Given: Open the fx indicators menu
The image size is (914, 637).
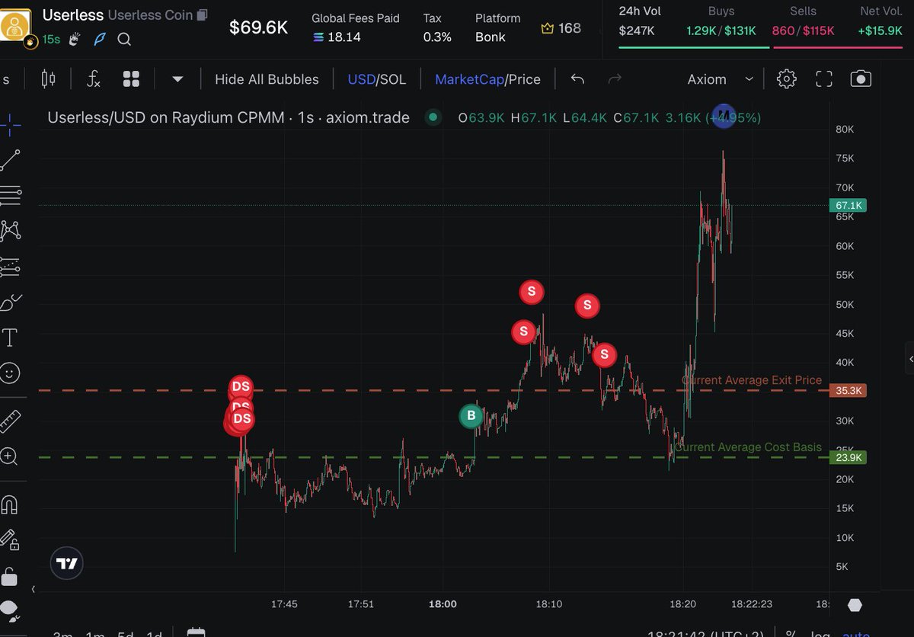Looking at the screenshot, I should [x=93, y=78].
